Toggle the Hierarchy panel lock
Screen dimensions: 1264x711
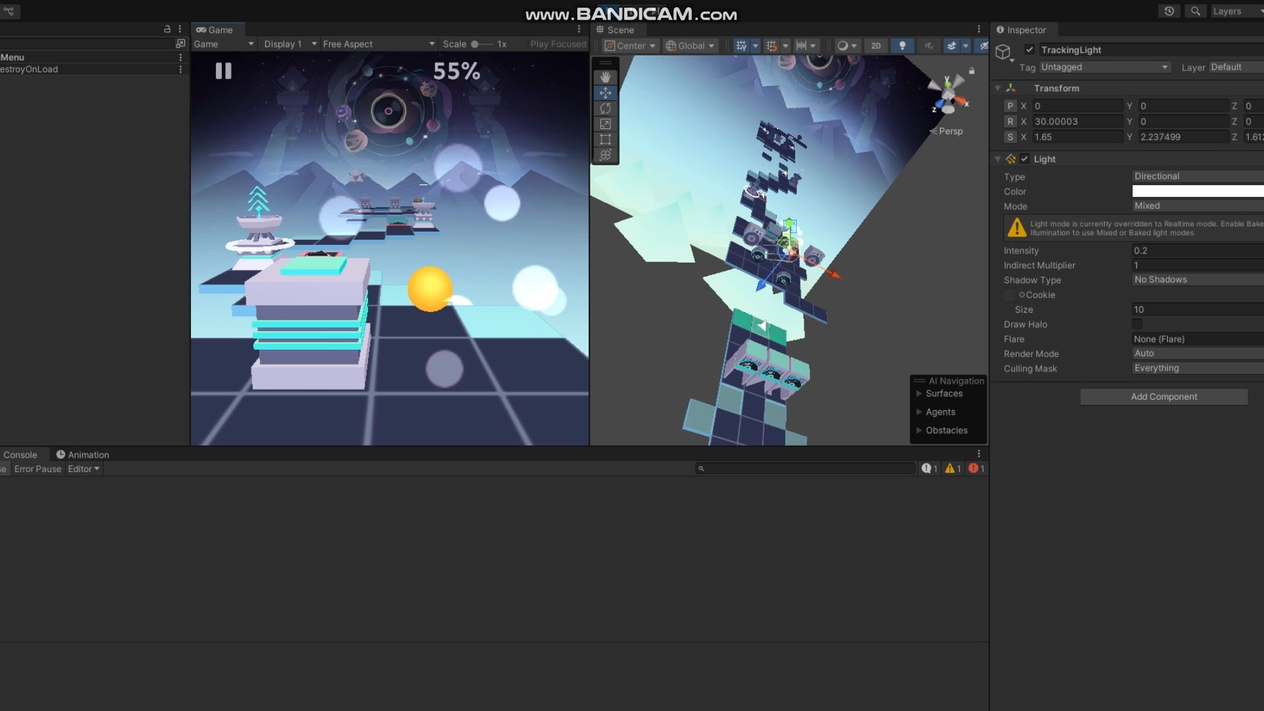click(x=167, y=30)
